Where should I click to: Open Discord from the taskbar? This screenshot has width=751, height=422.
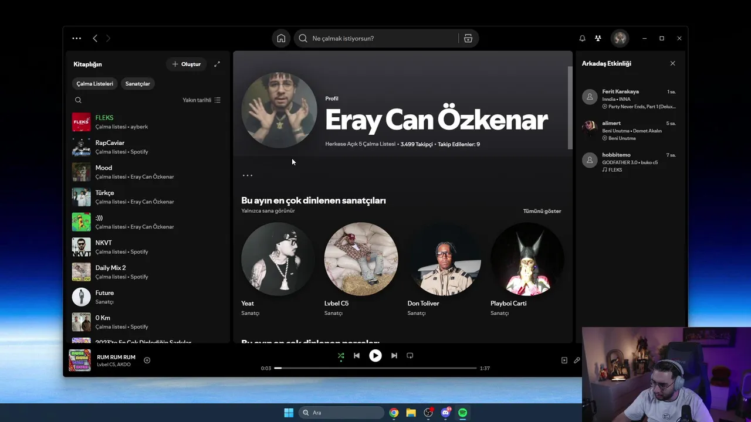click(445, 413)
